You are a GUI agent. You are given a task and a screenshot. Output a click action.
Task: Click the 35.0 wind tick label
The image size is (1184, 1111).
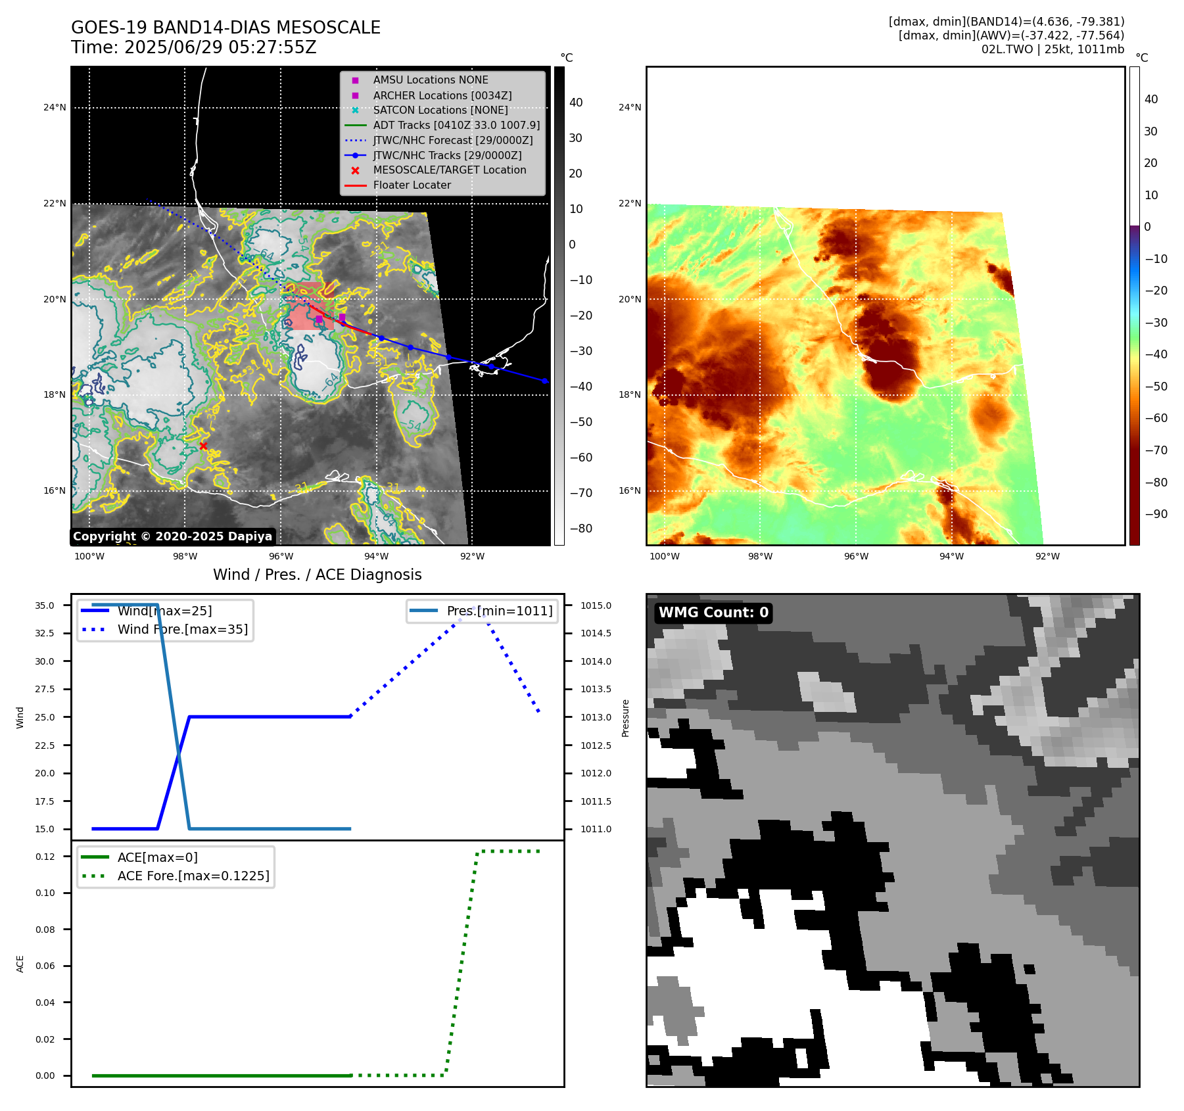coord(45,605)
